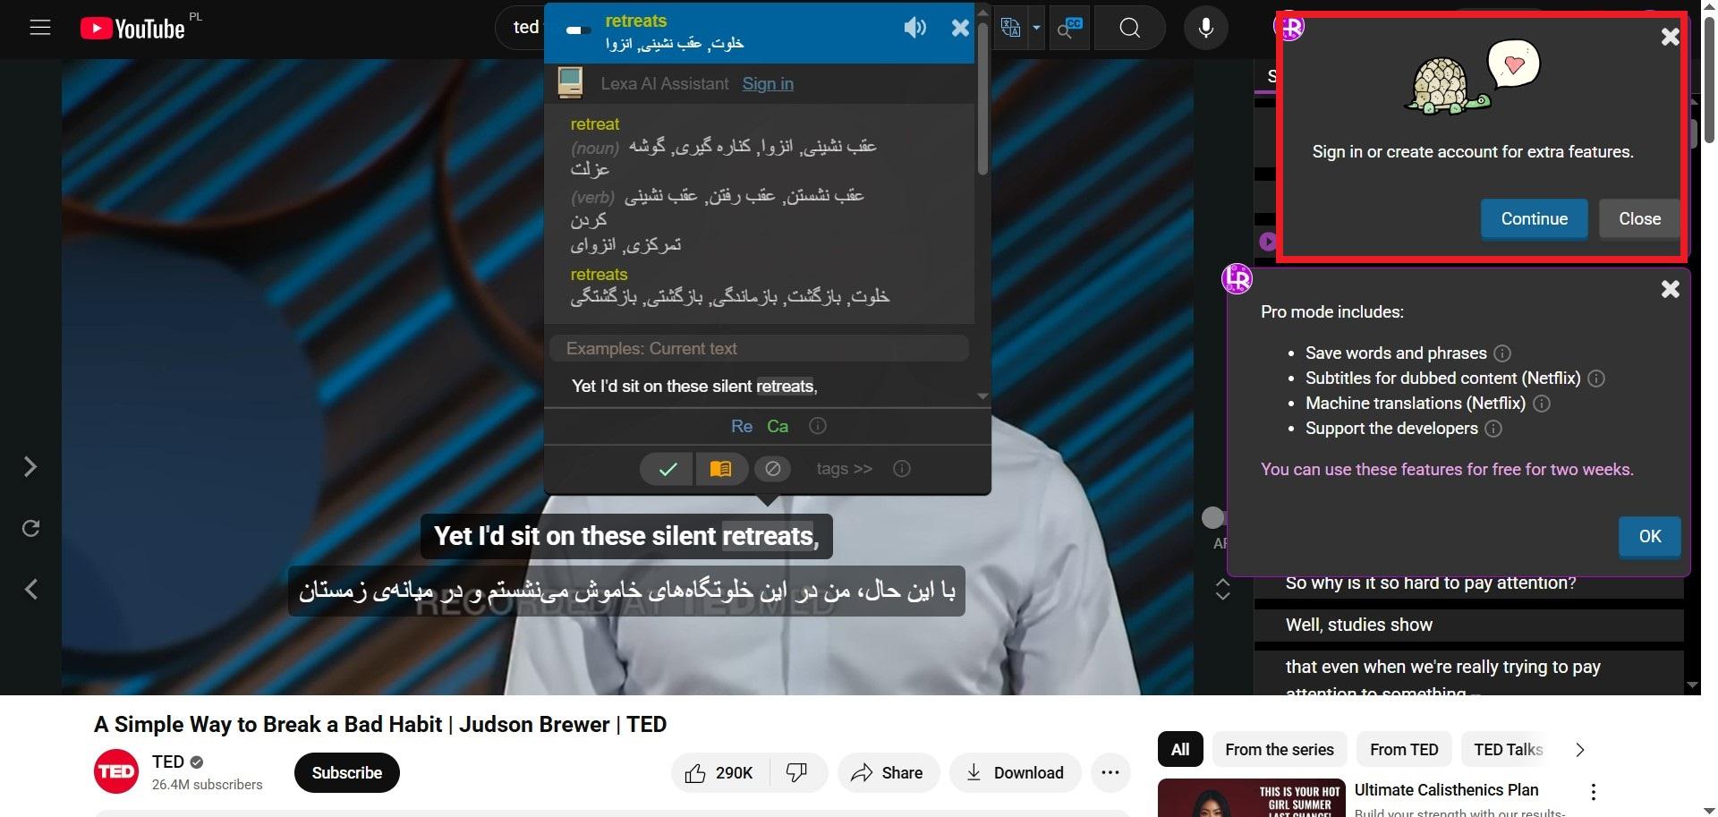Dislike the video with thumbs down
Viewport: 1718px width, 817px height.
pyautogui.click(x=796, y=772)
